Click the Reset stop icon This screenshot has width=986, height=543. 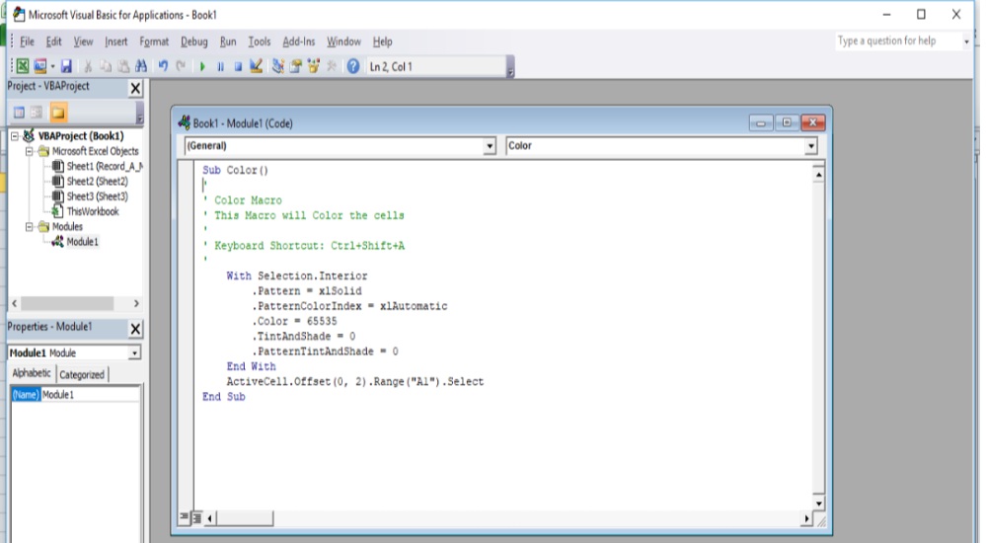pos(238,66)
